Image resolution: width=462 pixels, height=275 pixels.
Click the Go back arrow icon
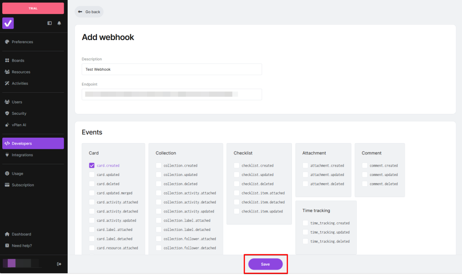80,12
